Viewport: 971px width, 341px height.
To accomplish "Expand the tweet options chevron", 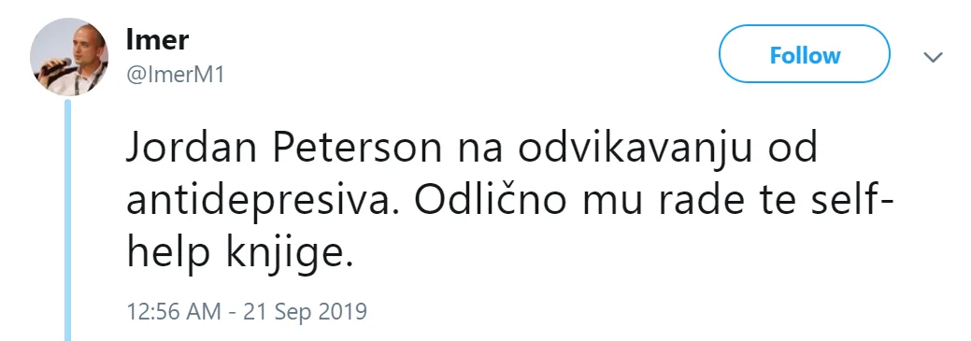I will click(933, 58).
